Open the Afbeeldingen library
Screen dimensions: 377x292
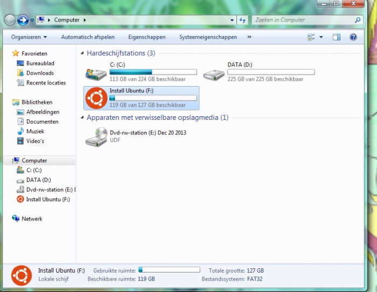(43, 112)
